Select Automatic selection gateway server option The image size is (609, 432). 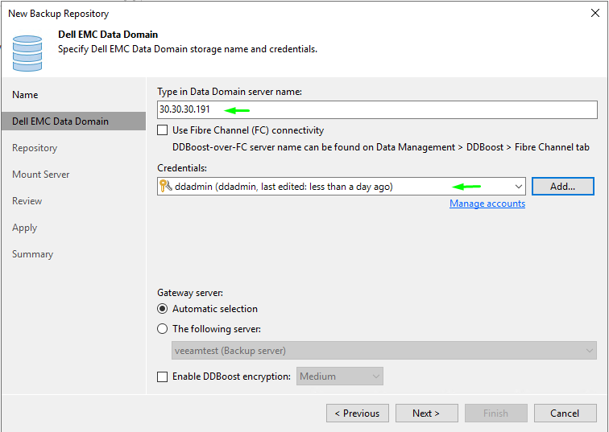[164, 309]
